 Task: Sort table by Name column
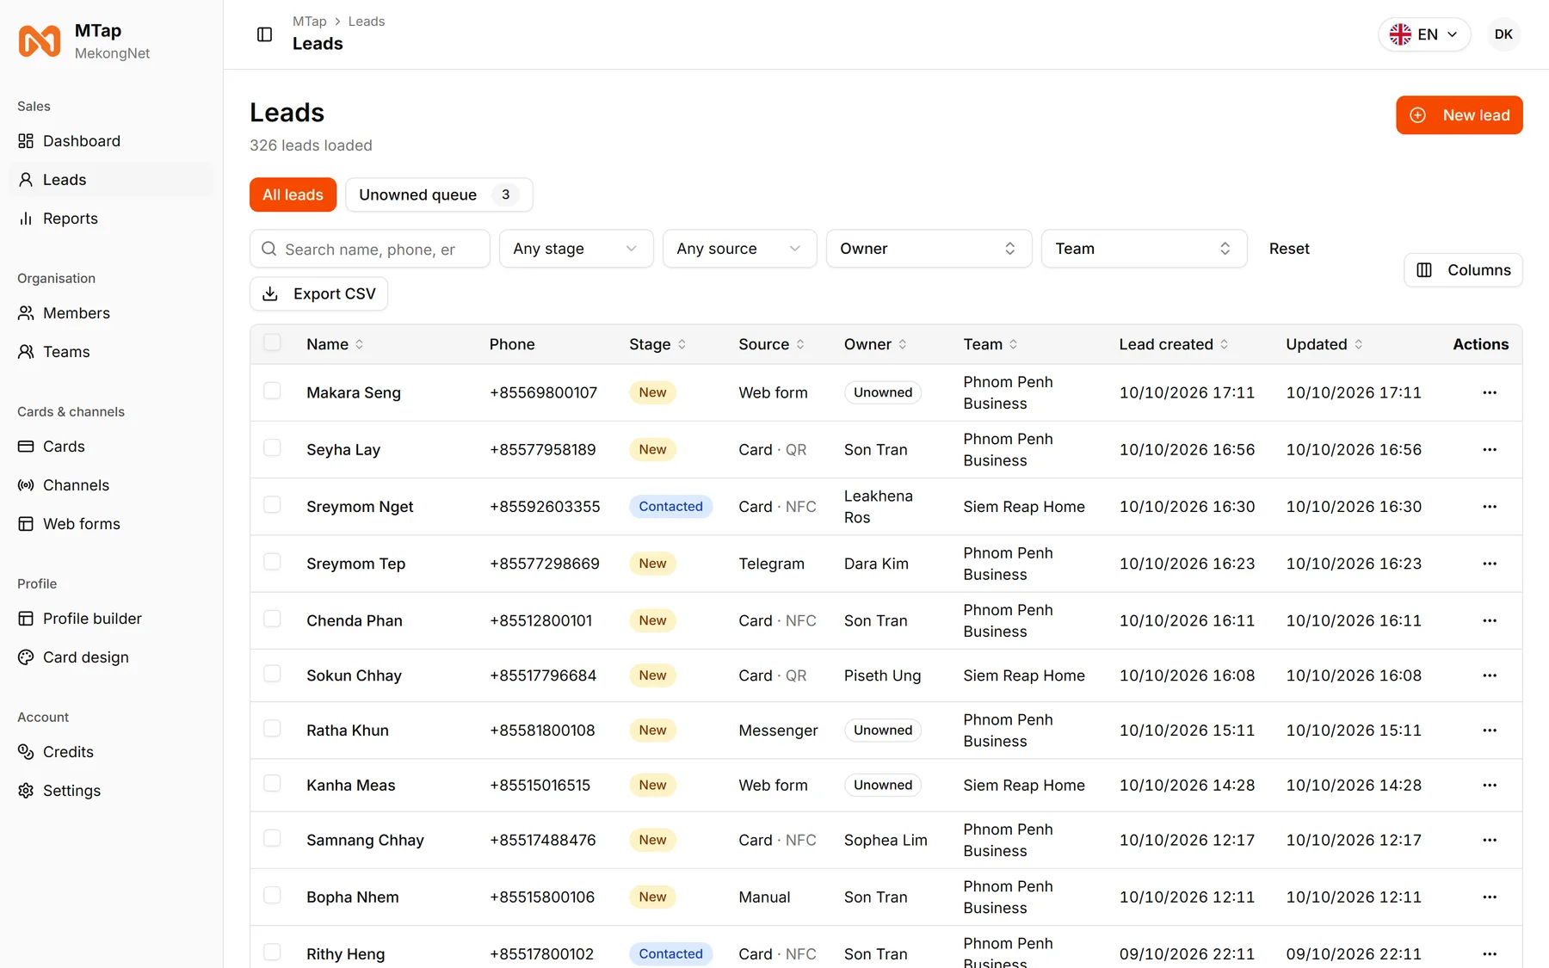335,344
